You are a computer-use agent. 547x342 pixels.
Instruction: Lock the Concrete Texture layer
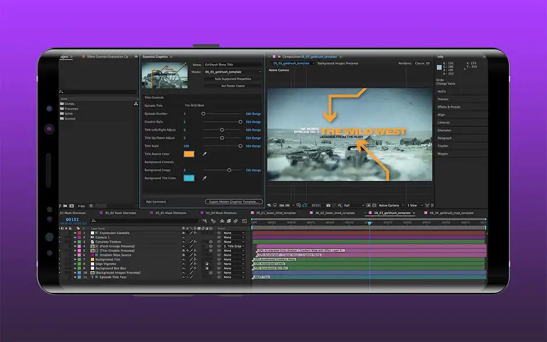(69, 241)
